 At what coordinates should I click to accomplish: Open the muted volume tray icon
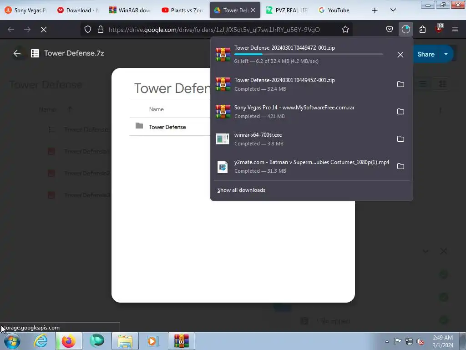click(x=420, y=341)
